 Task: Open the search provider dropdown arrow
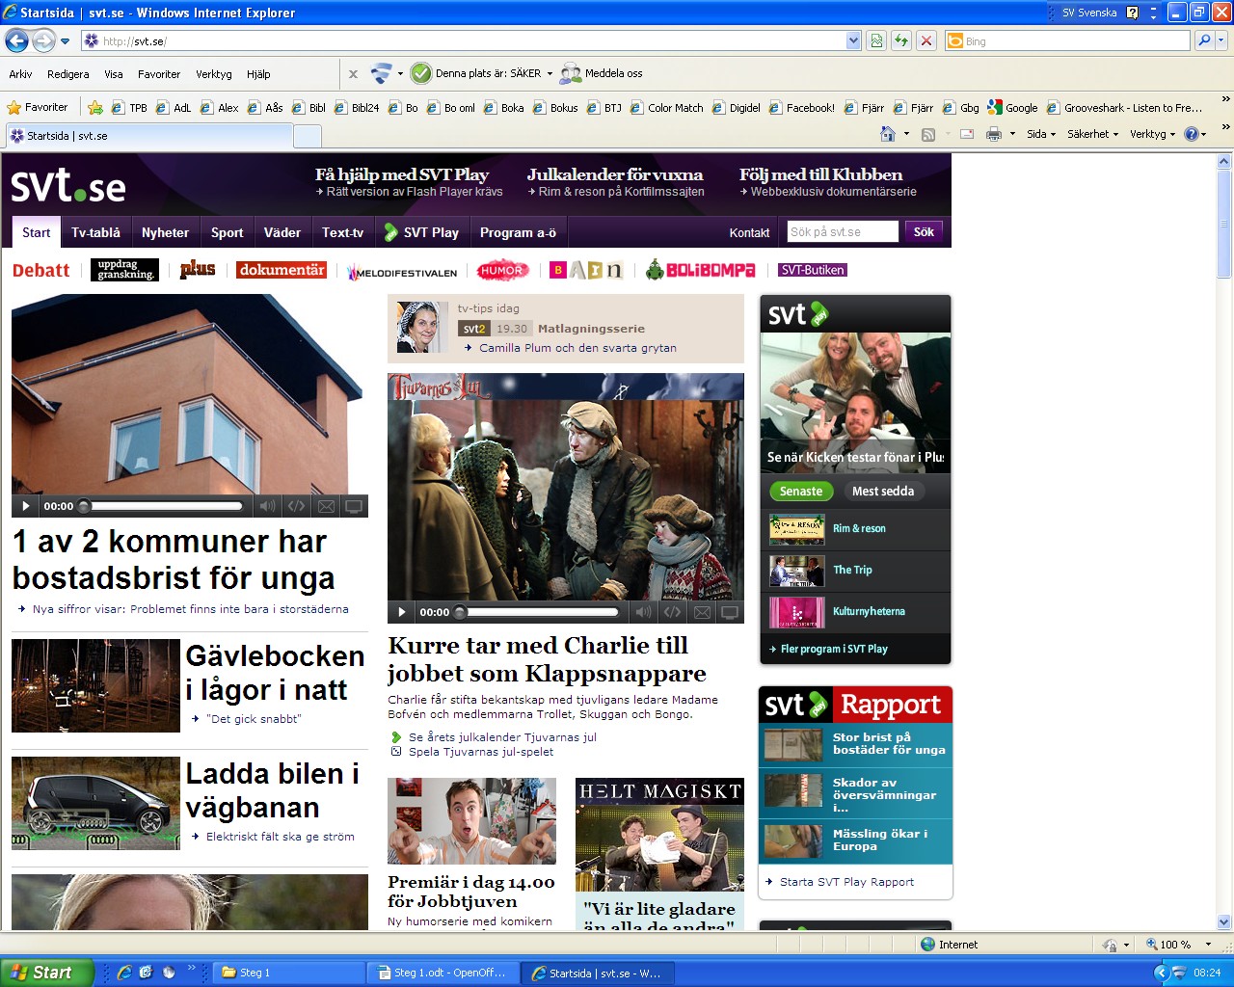point(1221,40)
